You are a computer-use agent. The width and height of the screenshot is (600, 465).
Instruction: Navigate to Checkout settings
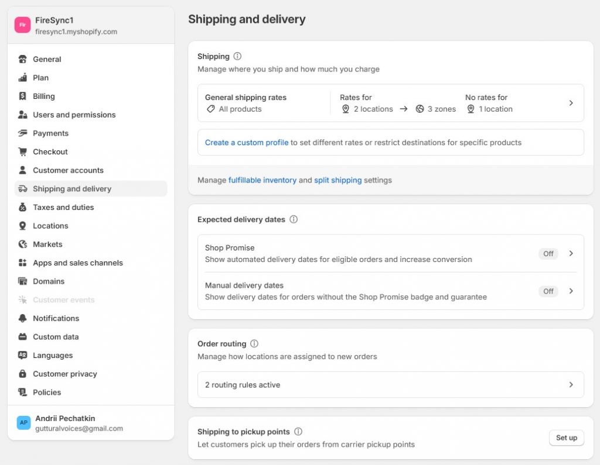coord(91,151)
